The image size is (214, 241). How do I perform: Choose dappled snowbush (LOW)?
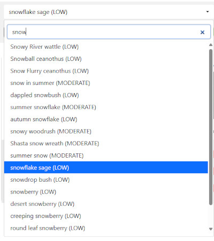point(106,95)
